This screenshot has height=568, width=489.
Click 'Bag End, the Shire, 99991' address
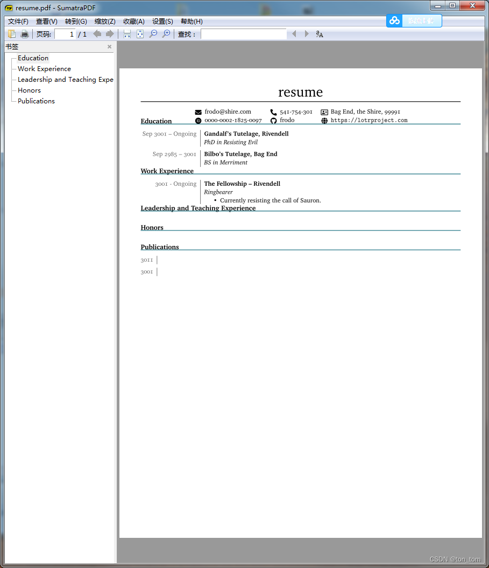click(x=365, y=111)
